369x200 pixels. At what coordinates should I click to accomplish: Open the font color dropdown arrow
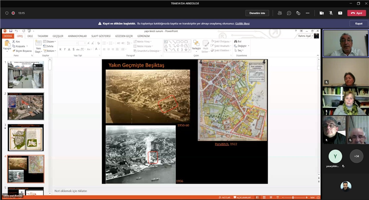pyautogui.click(x=99, y=49)
